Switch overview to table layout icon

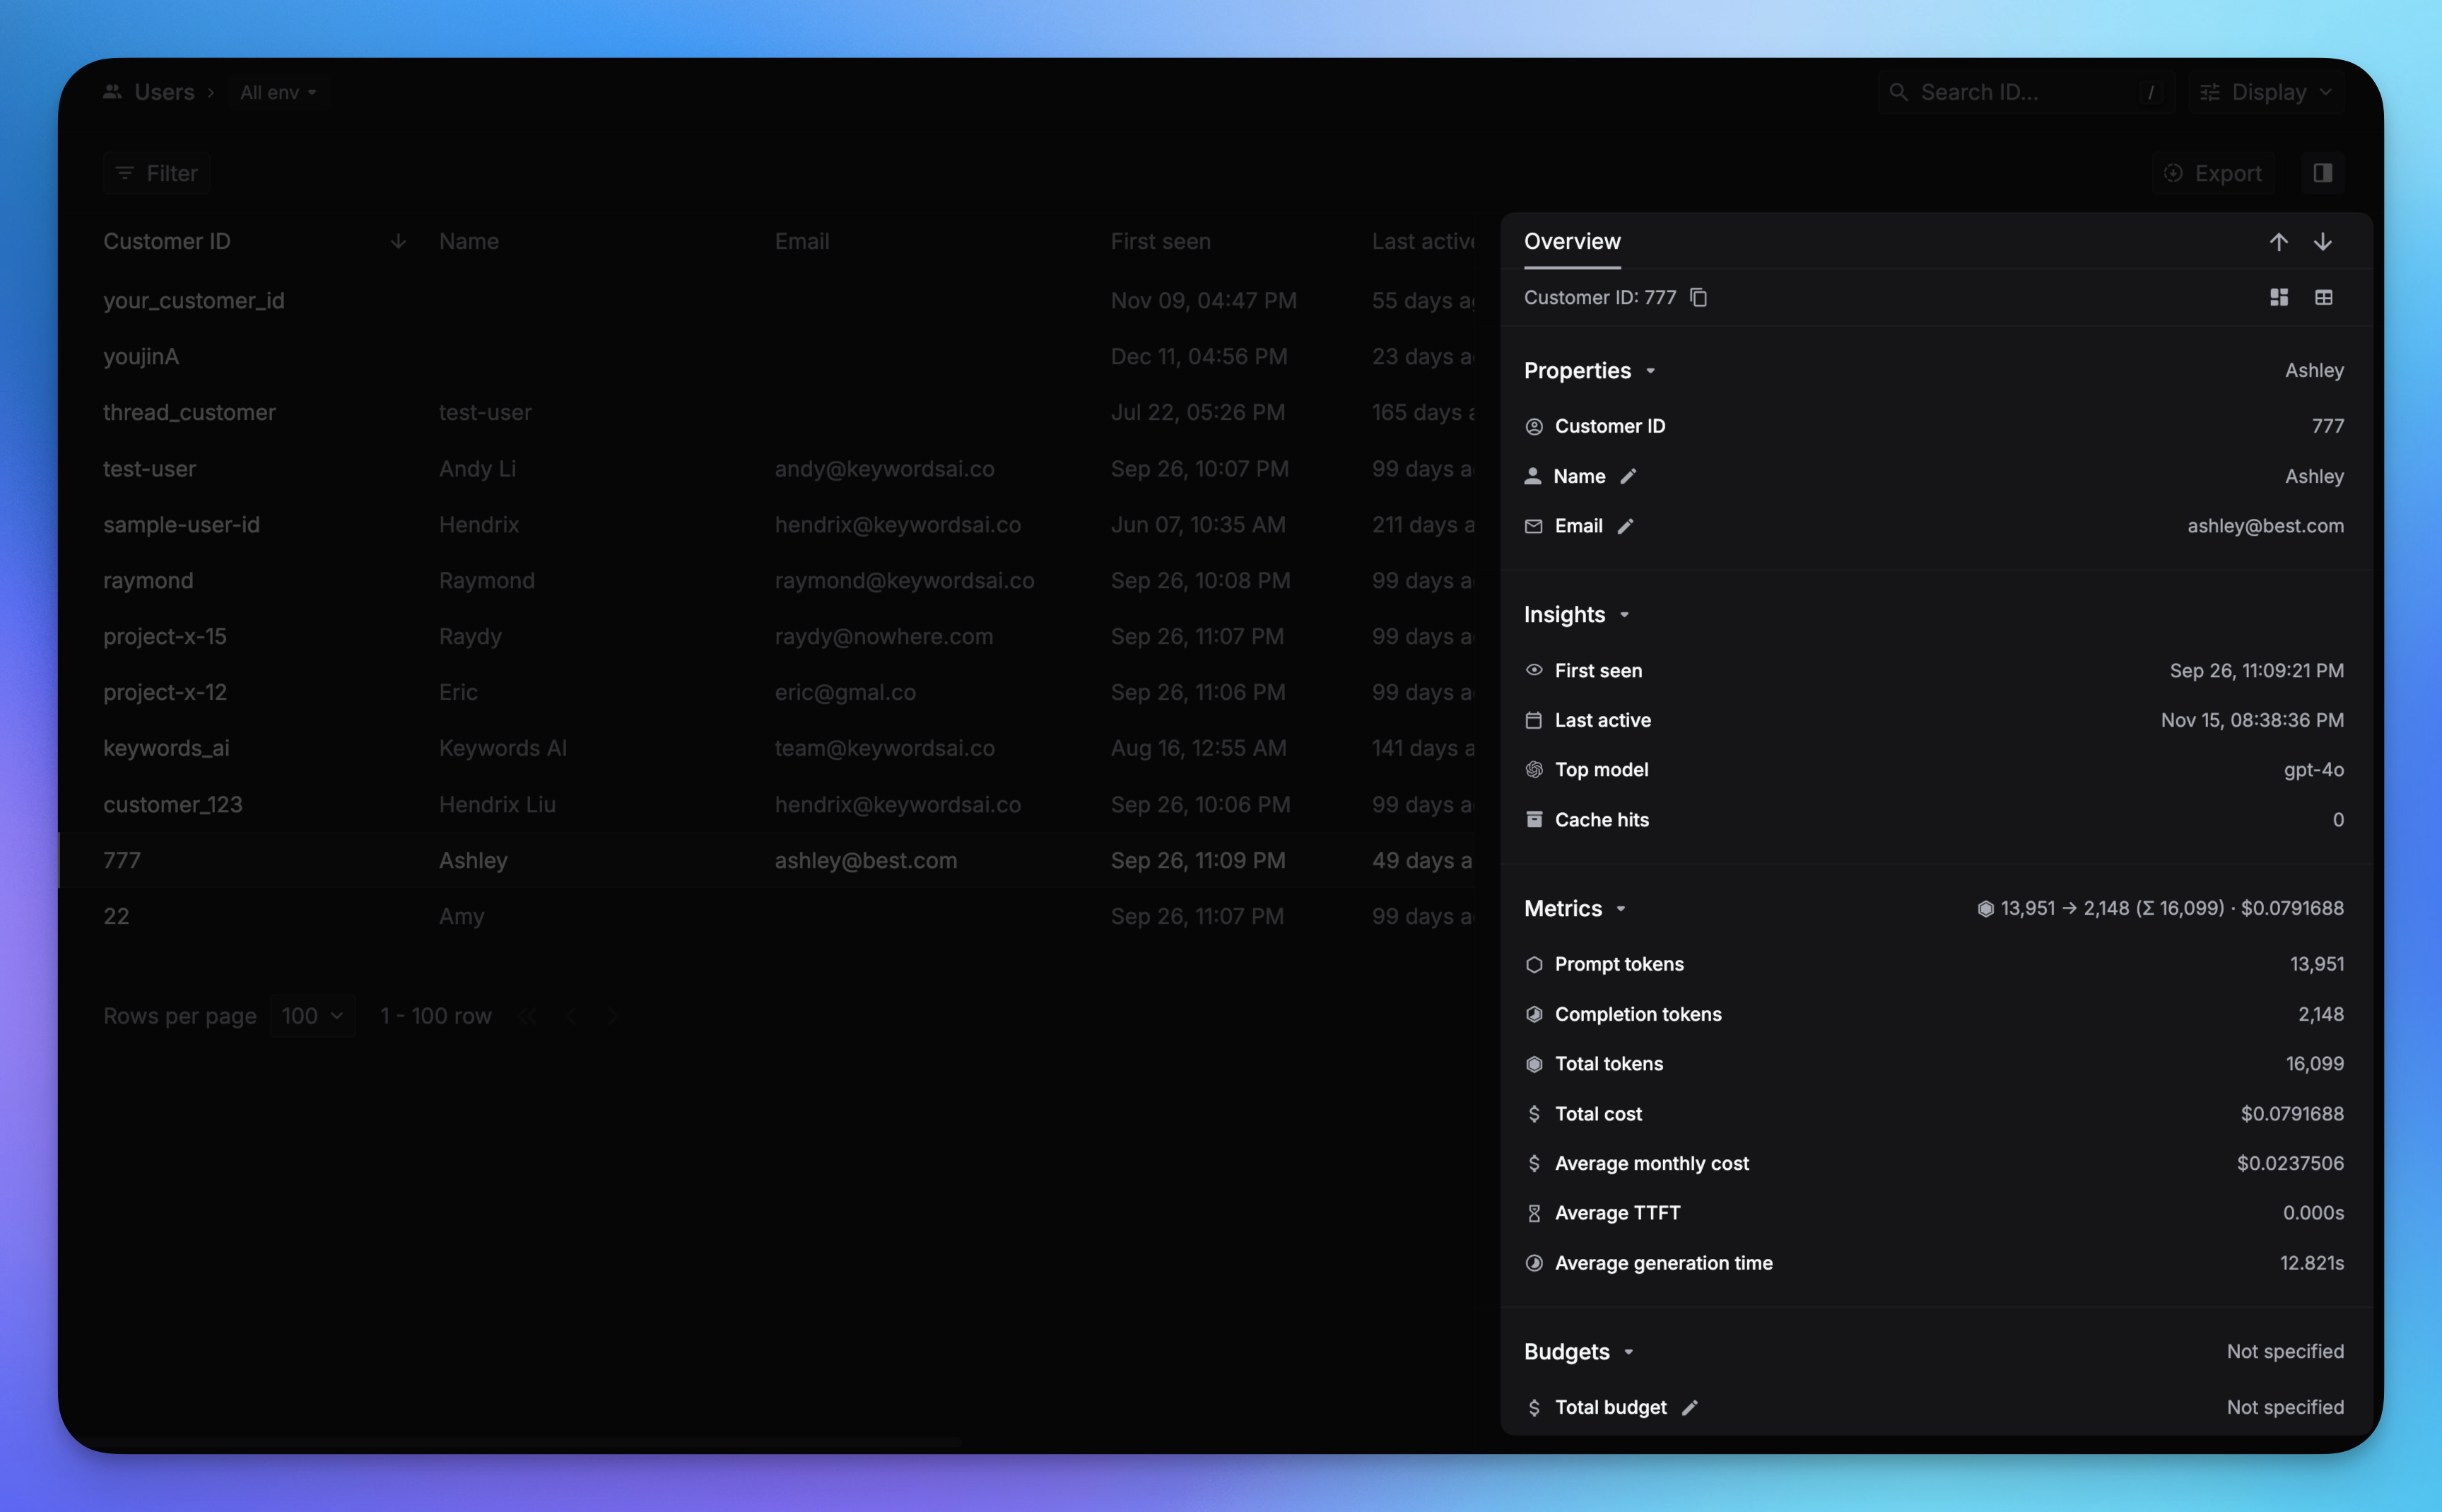2323,297
